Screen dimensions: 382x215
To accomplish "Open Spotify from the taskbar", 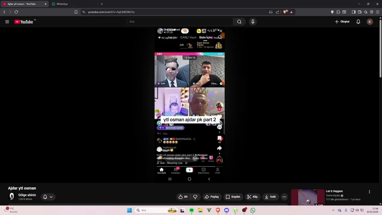I will (192, 210).
